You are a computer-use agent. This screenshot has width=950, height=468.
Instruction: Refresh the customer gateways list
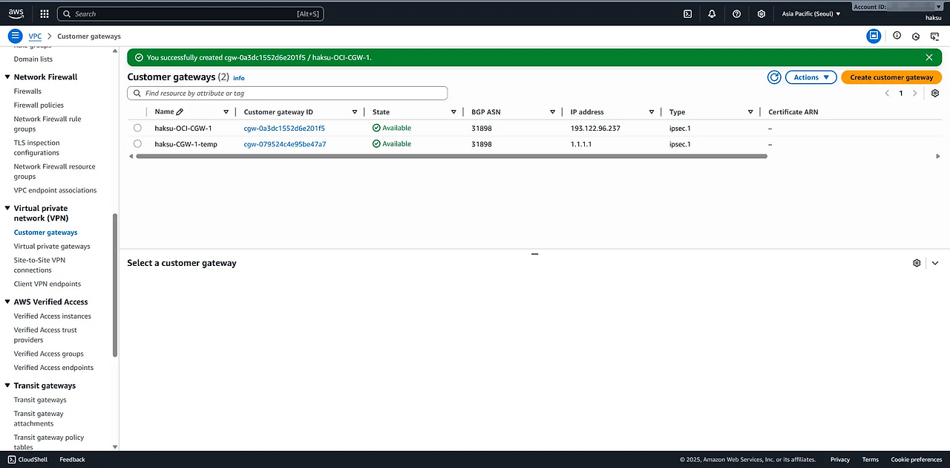coord(774,77)
